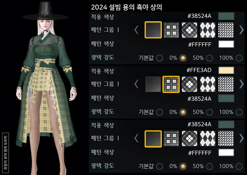
Task: Select the argyle pattern in the second group
Action: [207, 84]
